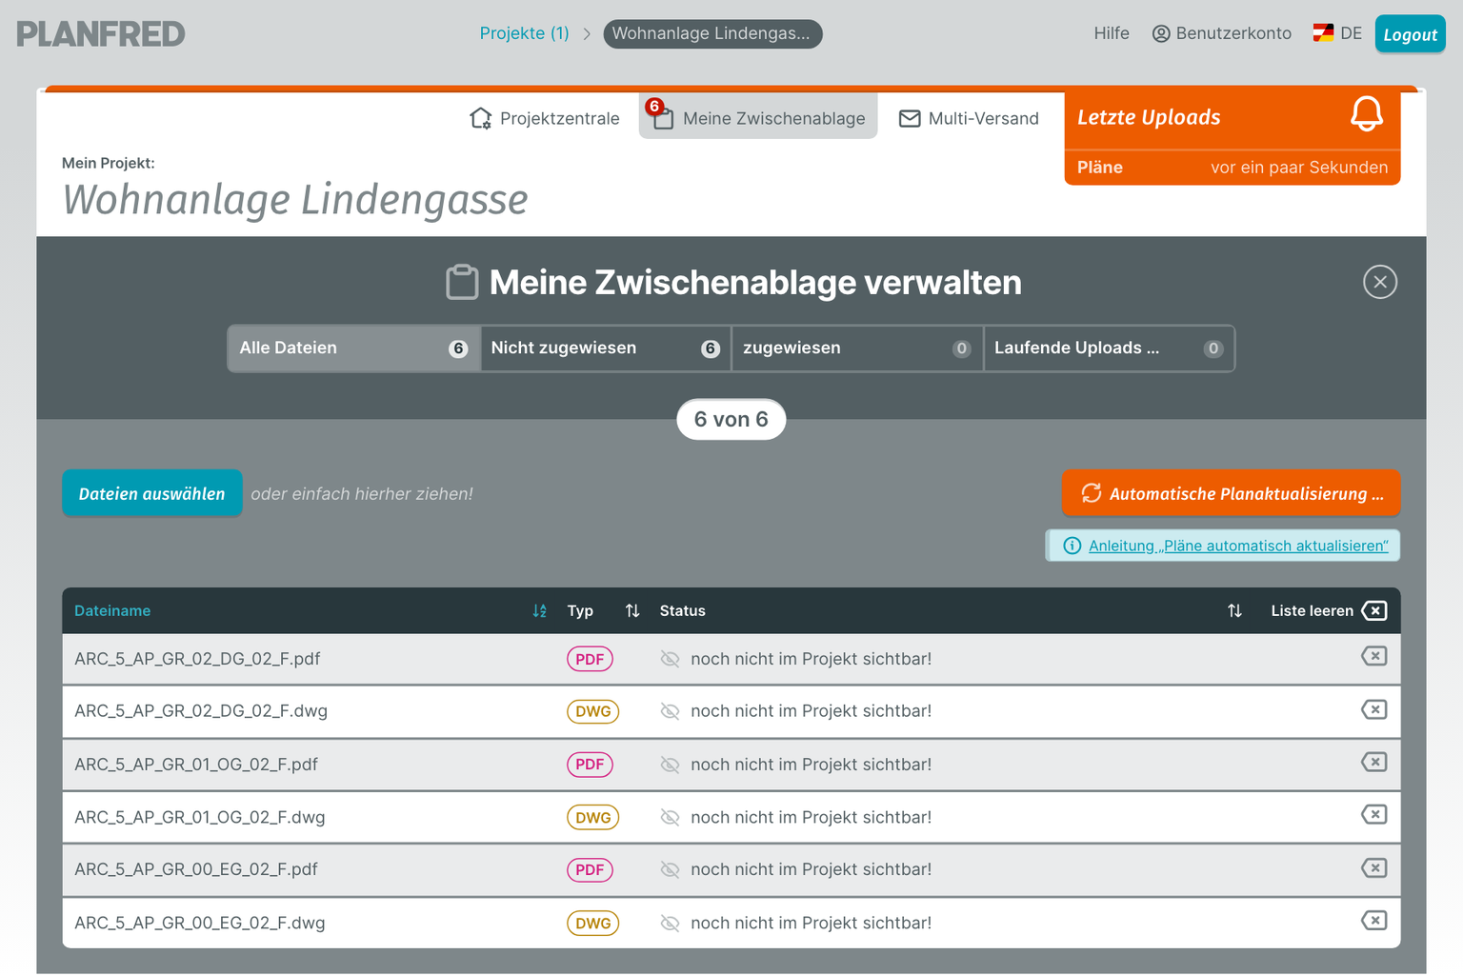Image resolution: width=1463 pixels, height=975 pixels.
Task: Click Liste leeren to clear all files
Action: click(x=1329, y=611)
